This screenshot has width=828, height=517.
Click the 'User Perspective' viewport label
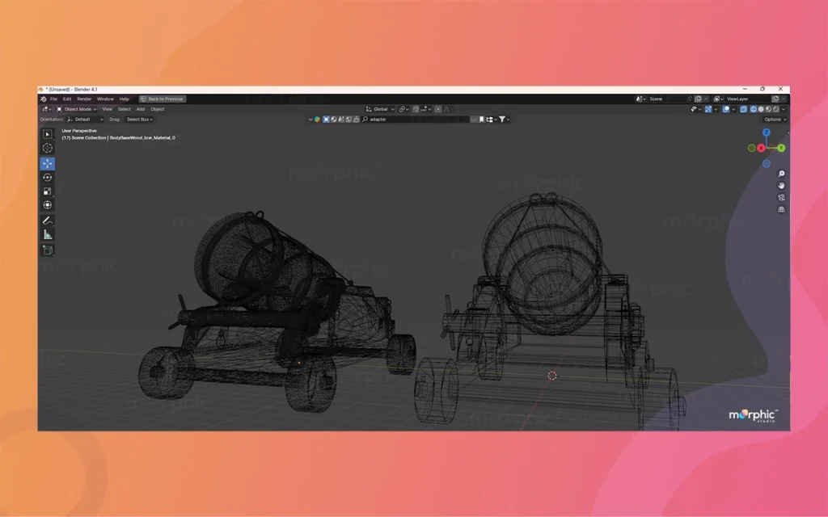tap(79, 130)
